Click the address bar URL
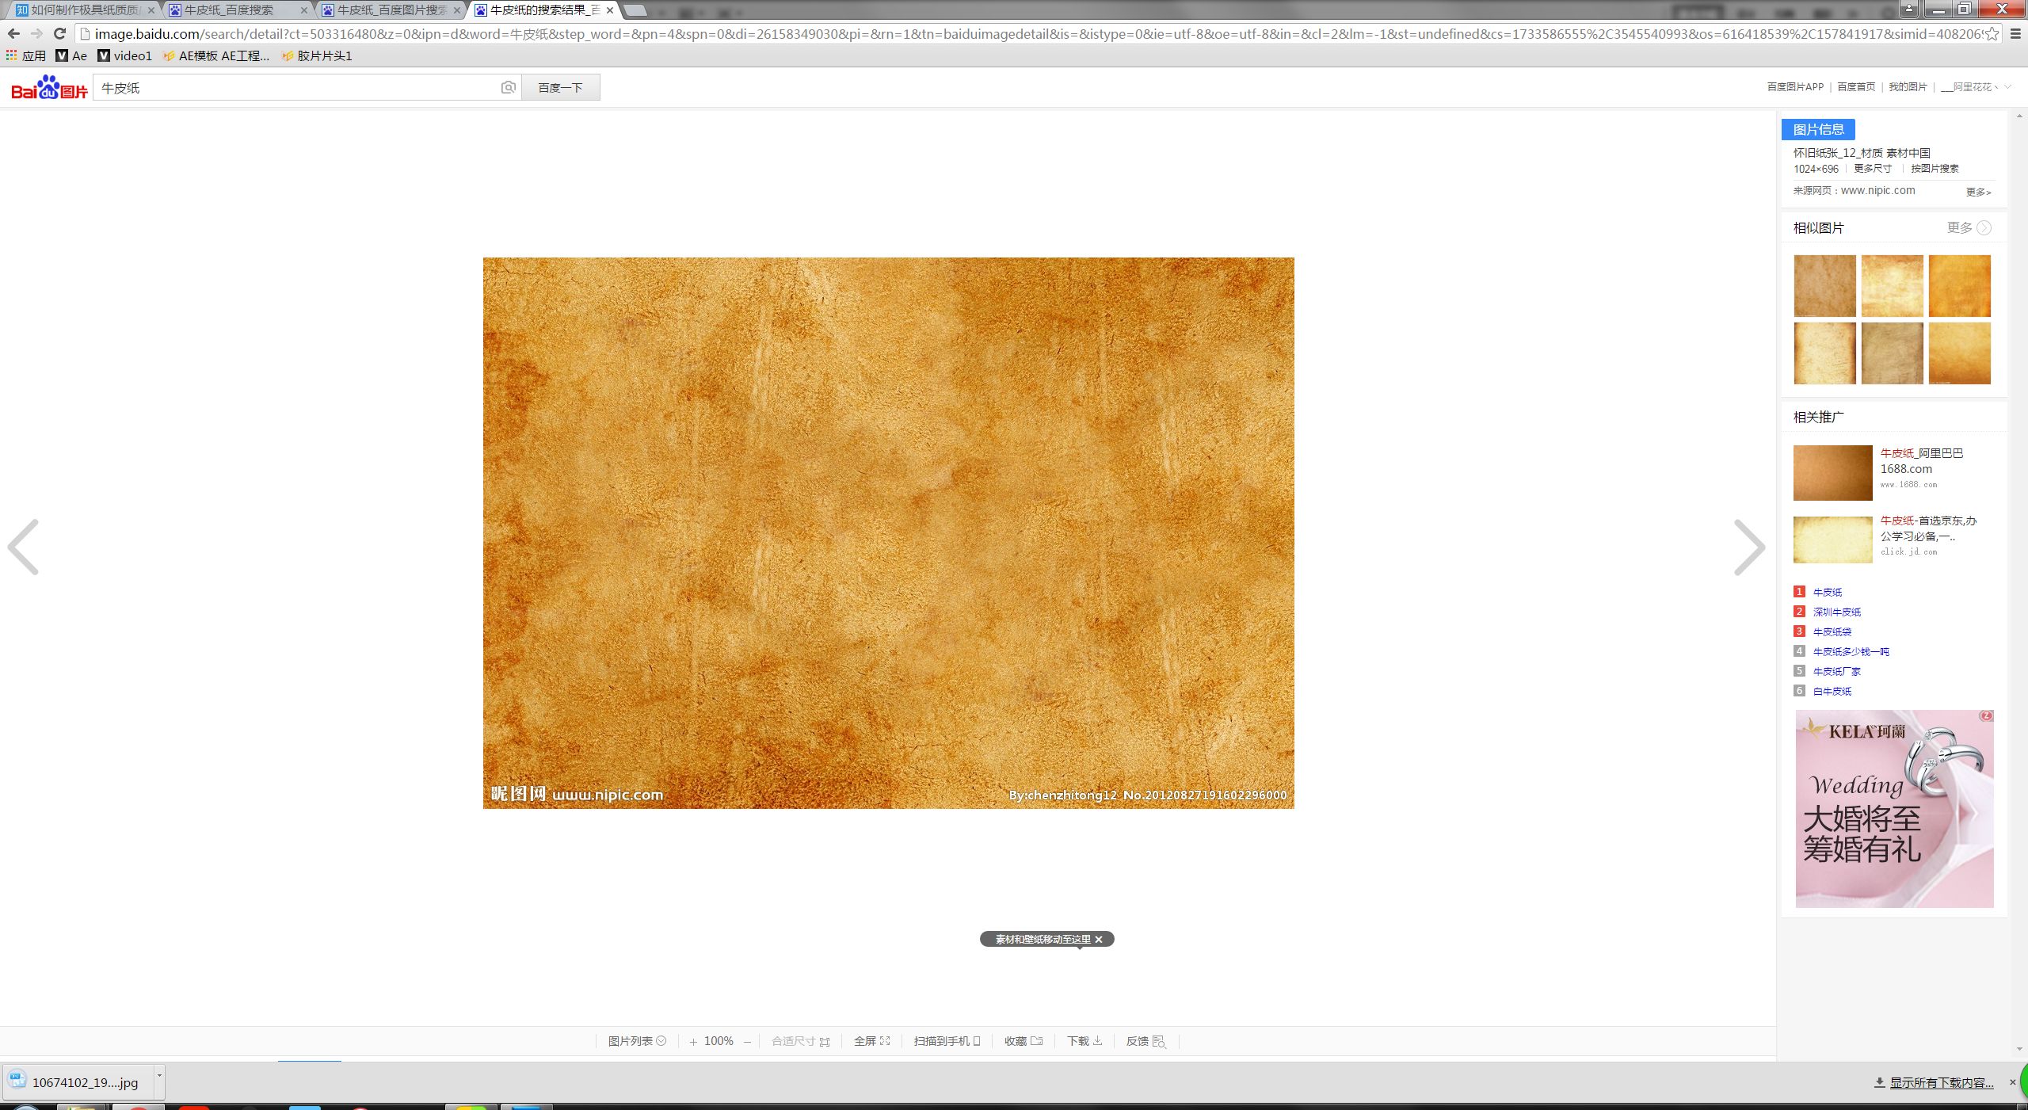The width and height of the screenshot is (2028, 1110). coord(1030,34)
